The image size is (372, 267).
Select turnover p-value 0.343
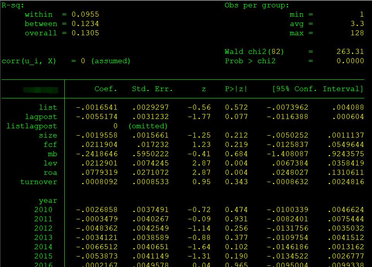pyautogui.click(x=236, y=182)
